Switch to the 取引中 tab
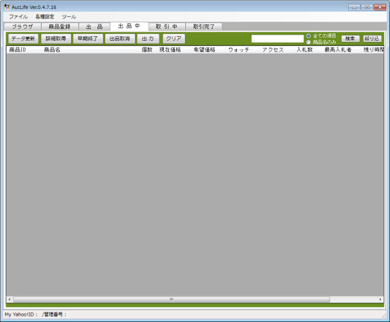This screenshot has height=322, width=390. (167, 27)
